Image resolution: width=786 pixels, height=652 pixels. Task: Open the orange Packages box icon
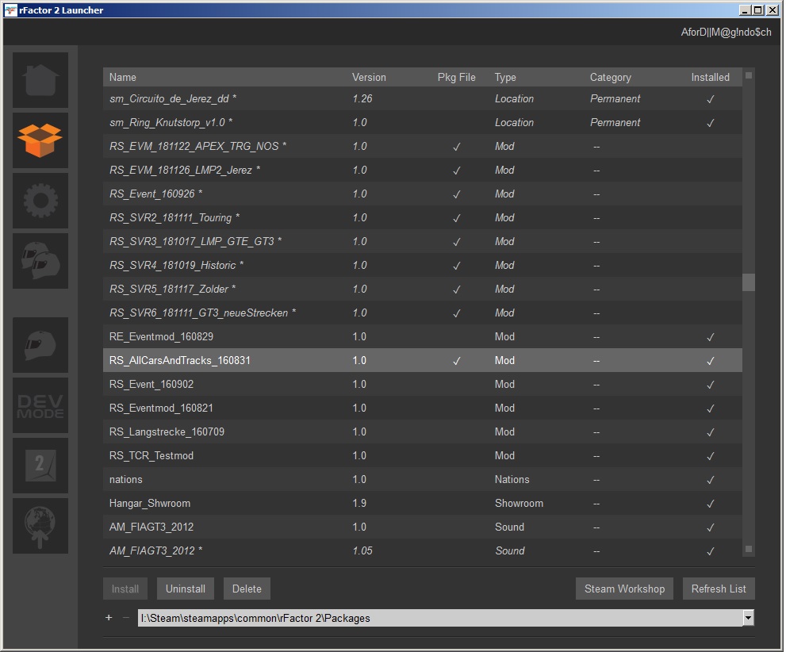pos(40,140)
